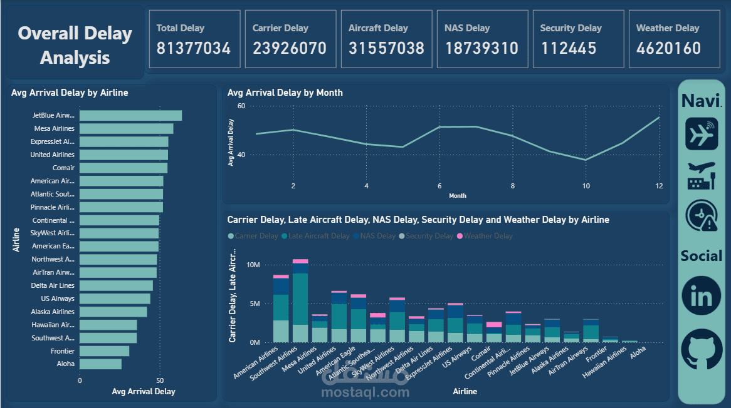Click the stacked delay chart title
This screenshot has width=731, height=408.
click(x=418, y=220)
